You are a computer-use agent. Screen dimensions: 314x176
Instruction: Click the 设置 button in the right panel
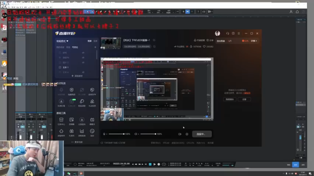point(244,99)
